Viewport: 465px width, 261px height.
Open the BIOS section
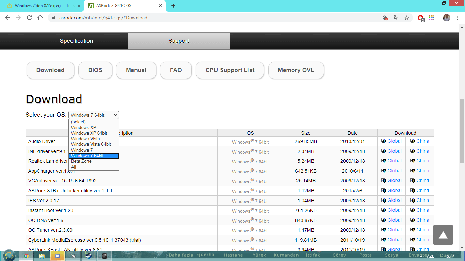(x=95, y=70)
